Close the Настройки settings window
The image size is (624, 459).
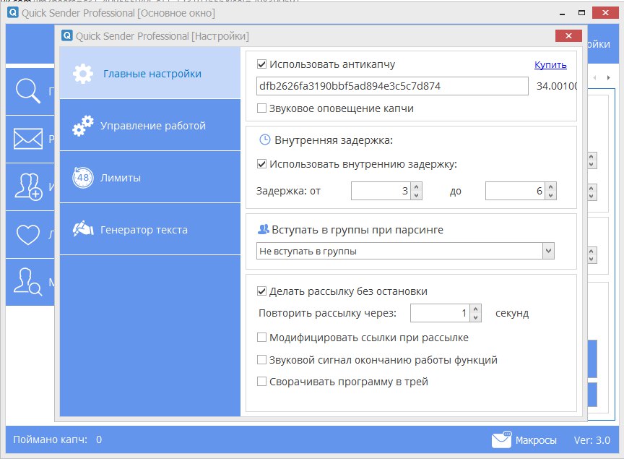click(568, 36)
